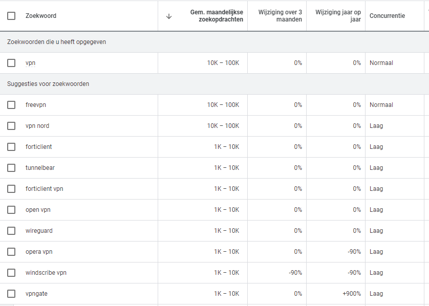The width and height of the screenshot is (429, 306).
Task: Sort by the Concurrentie column header
Action: [x=387, y=16]
